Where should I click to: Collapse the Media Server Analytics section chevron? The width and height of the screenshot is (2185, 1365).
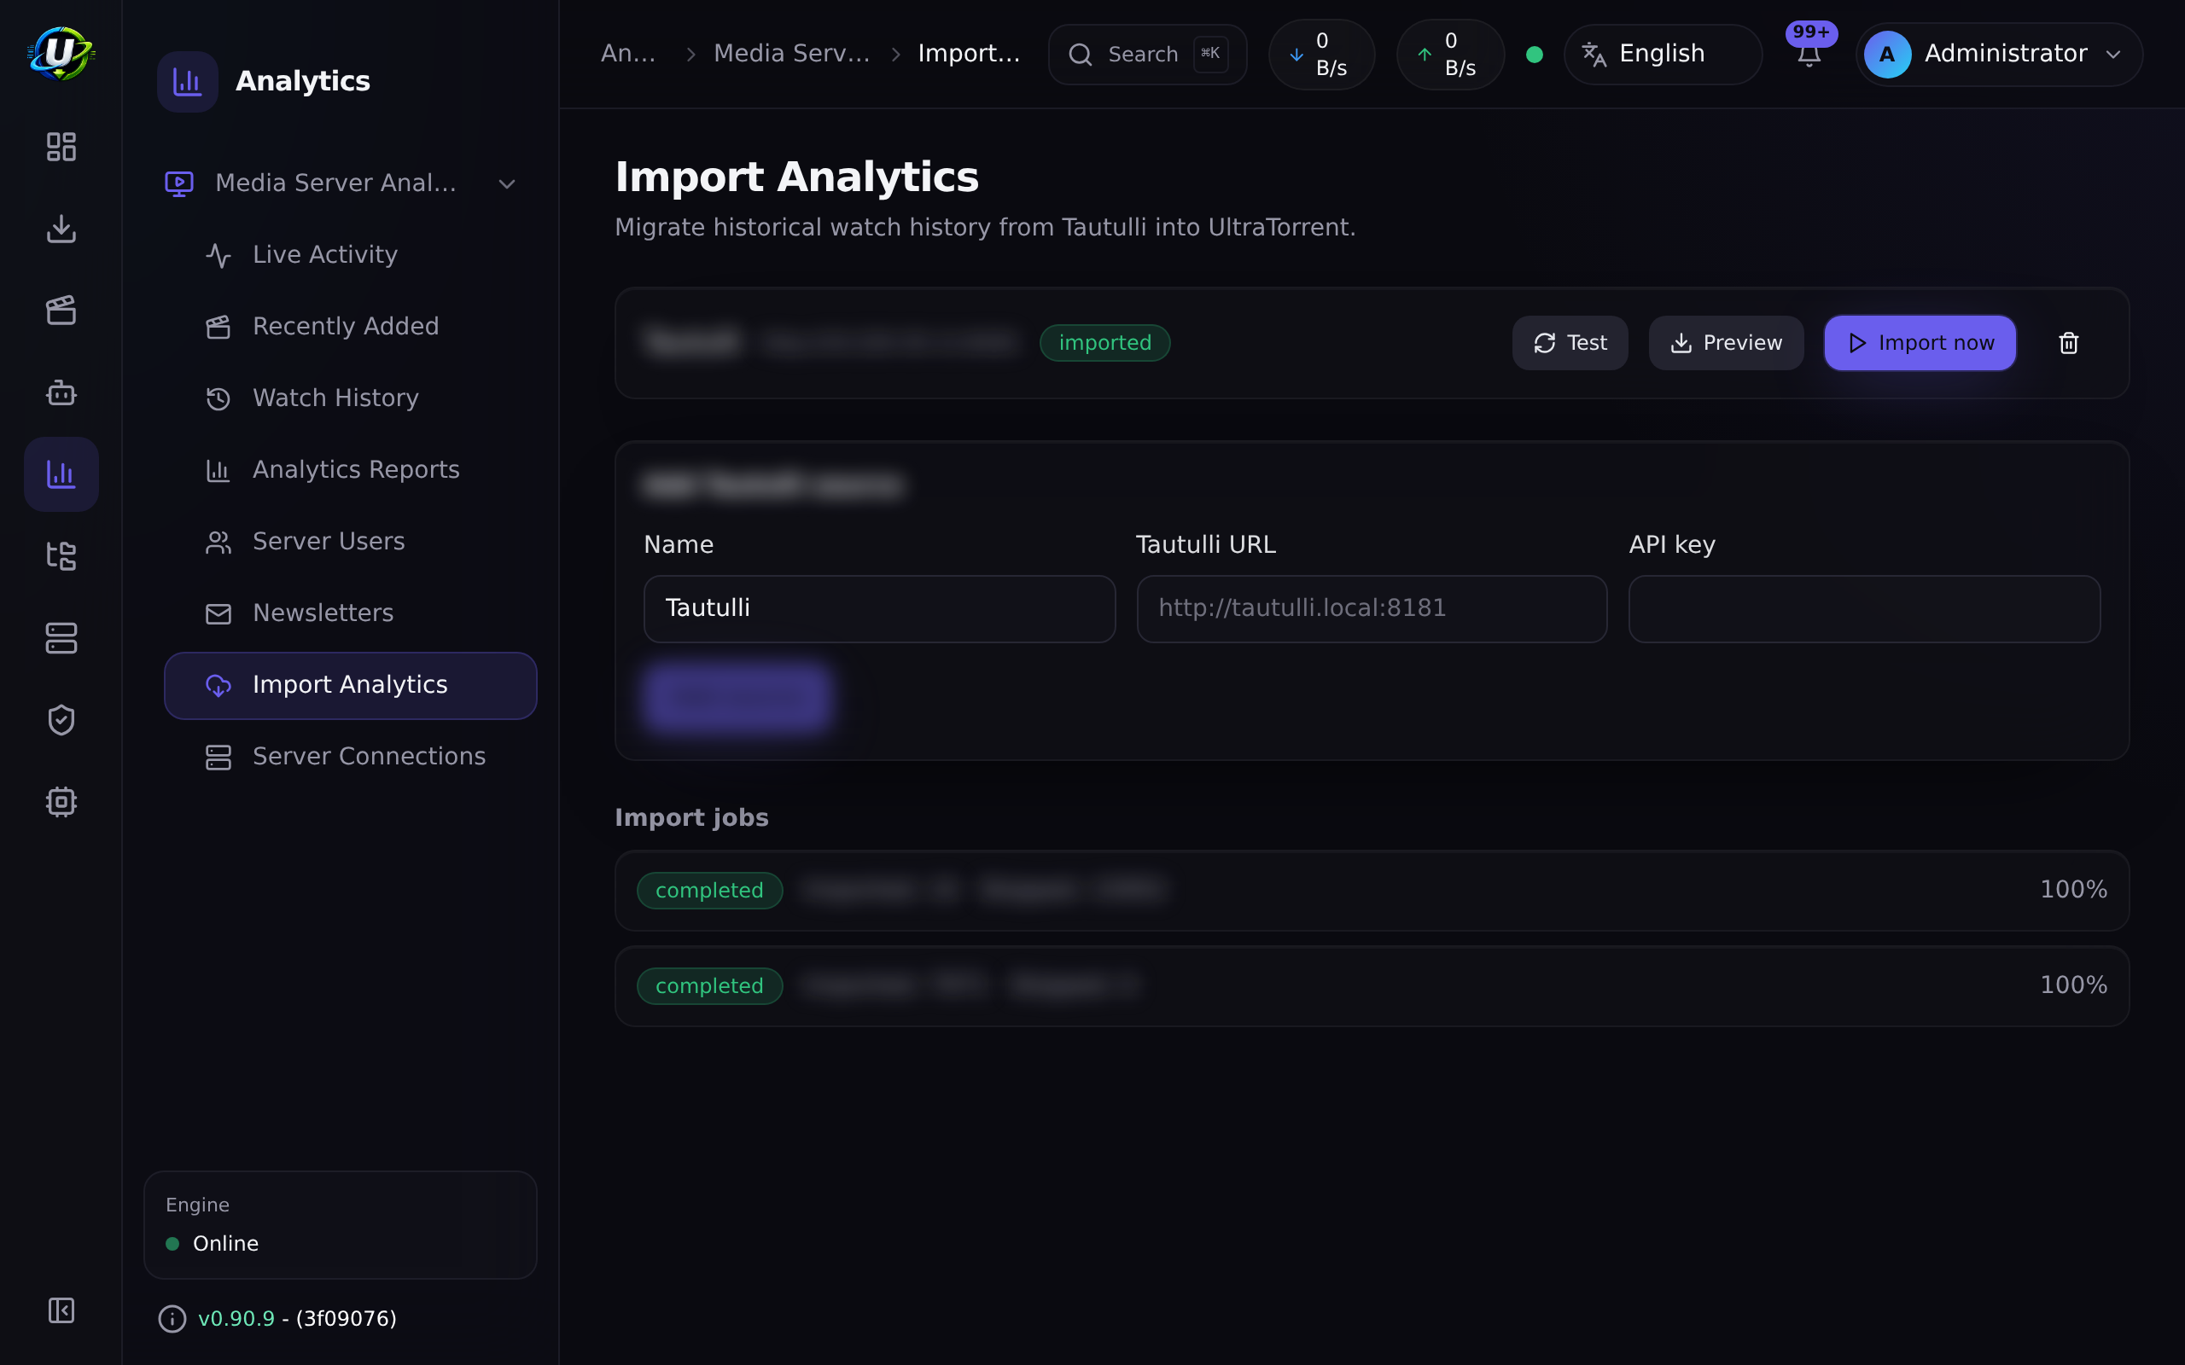(x=506, y=183)
